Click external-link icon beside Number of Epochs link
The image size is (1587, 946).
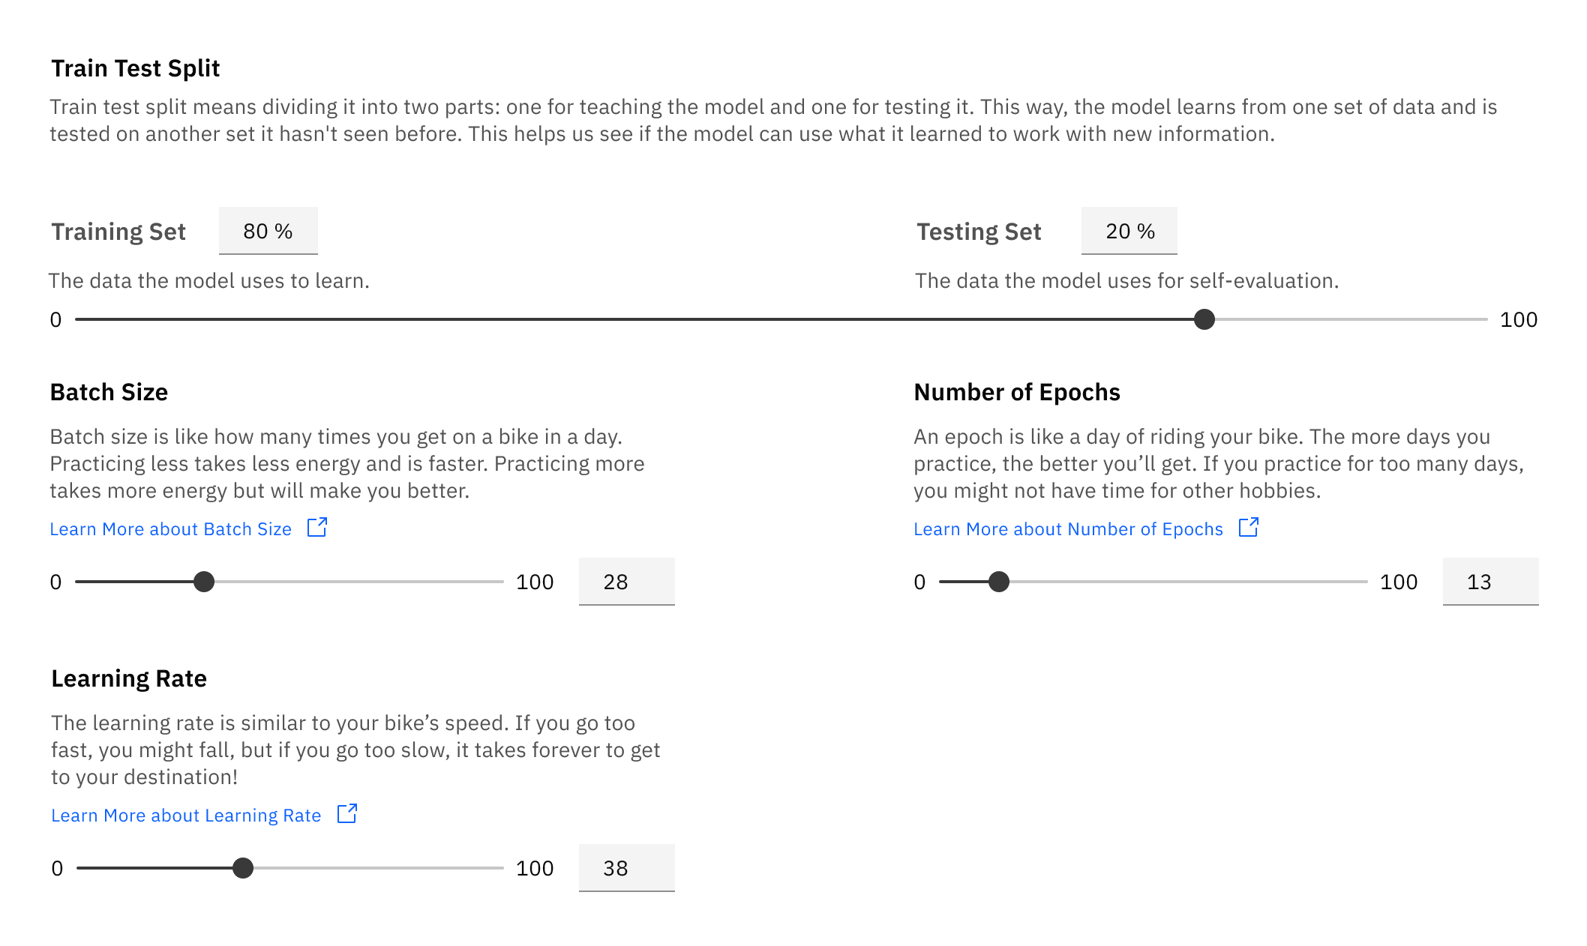1248,528
